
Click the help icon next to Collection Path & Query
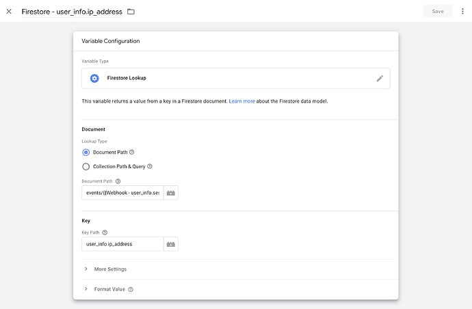150,166
